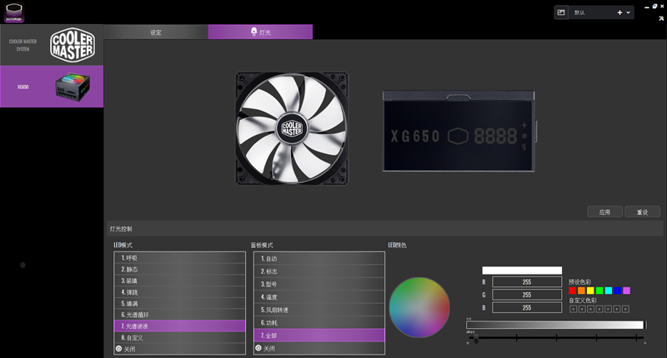Click the 应用 apply button

604,212
